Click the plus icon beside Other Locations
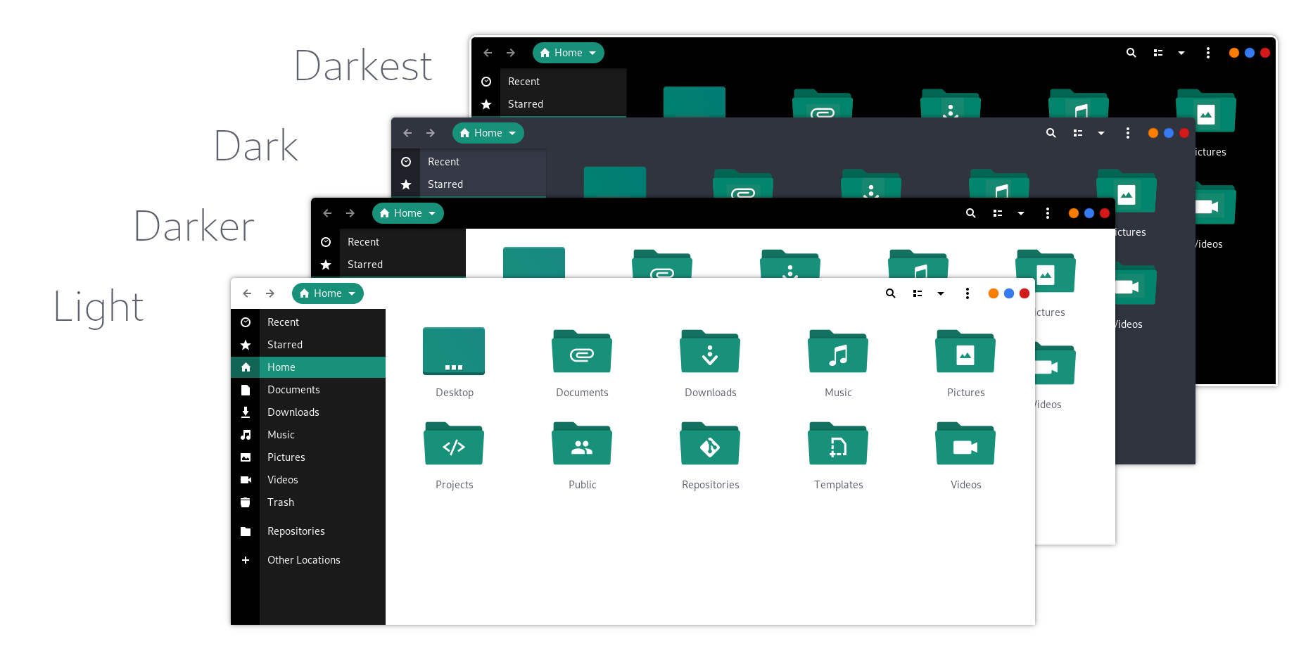Viewport: 1313px width, 660px height. 246,560
